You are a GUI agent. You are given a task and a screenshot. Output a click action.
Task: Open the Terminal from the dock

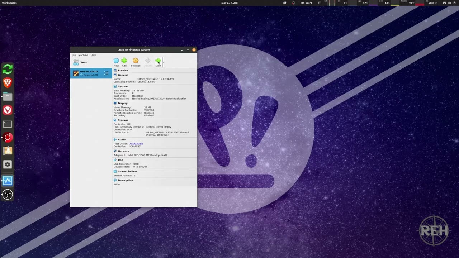[x=8, y=124]
